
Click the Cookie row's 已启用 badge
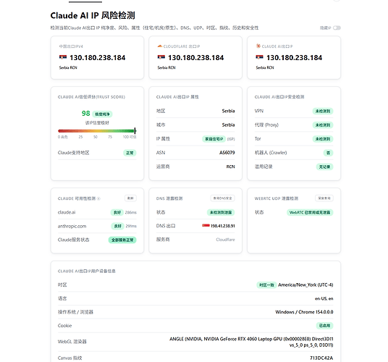324,326
